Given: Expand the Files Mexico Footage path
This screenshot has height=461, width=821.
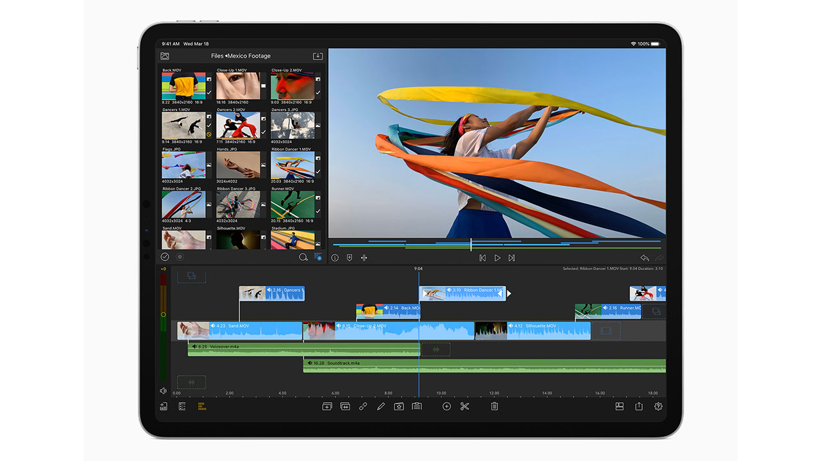Looking at the screenshot, I should coord(241,56).
